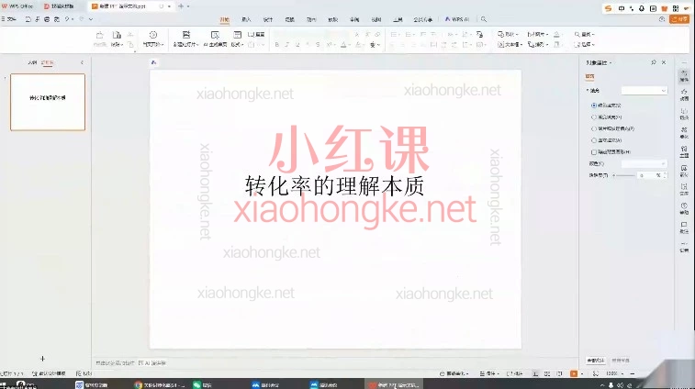
Task: Select the gradient fill radio option
Action: pos(593,117)
